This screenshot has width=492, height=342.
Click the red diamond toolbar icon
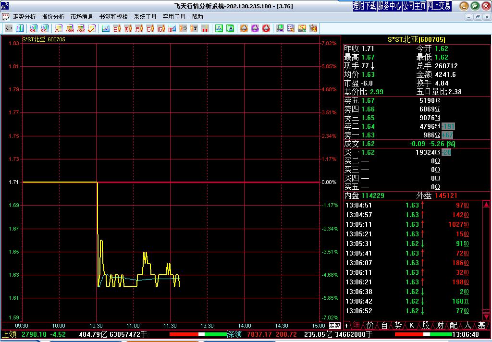[266, 28]
